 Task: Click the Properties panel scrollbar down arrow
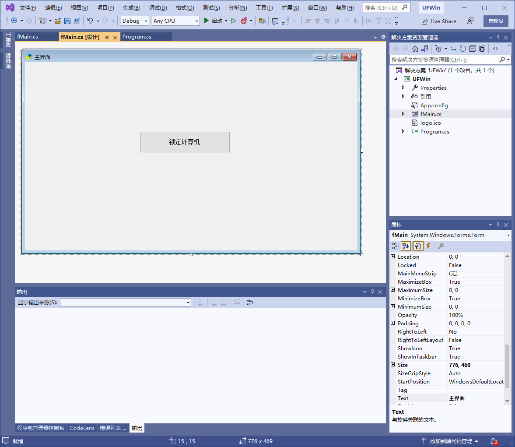click(x=507, y=401)
